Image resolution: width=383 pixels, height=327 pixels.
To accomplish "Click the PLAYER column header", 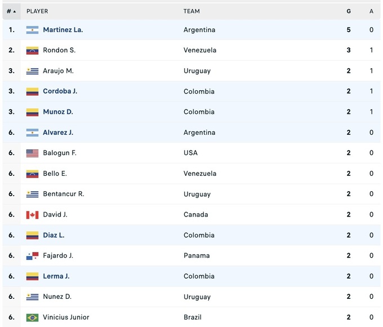I will [37, 11].
